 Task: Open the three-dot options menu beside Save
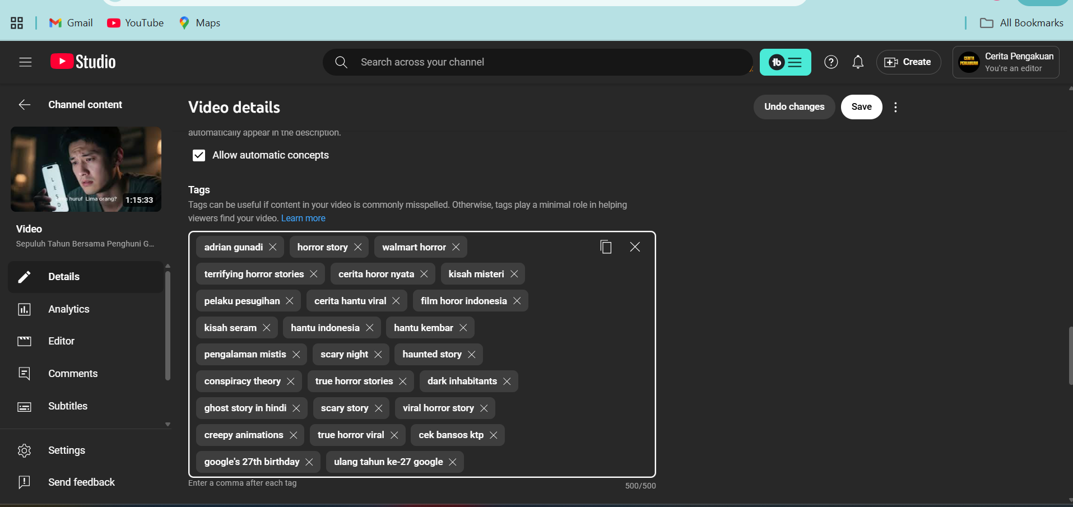(x=895, y=107)
